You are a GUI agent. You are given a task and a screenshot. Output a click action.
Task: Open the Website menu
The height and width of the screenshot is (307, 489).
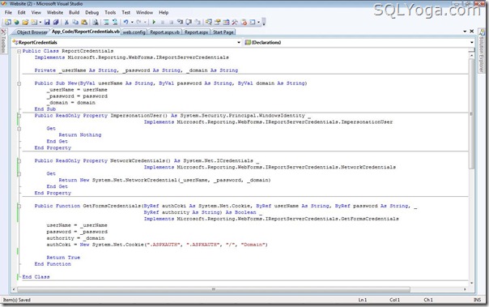pos(55,12)
